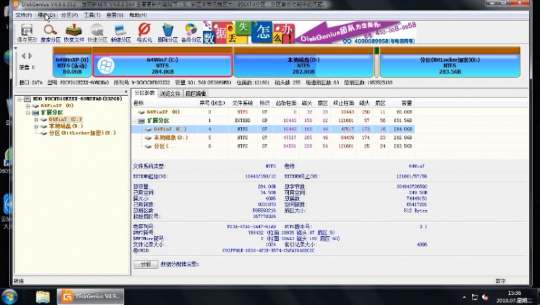Image resolution: width=540 pixels, height=305 pixels.
Task: Click the DiskGenius taskbar button
Action: [x=90, y=296]
